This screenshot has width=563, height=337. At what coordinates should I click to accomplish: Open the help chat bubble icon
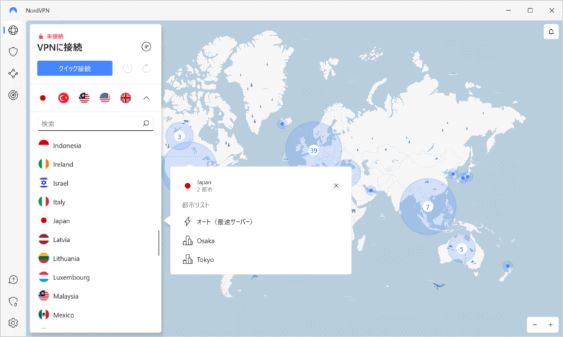[13, 279]
